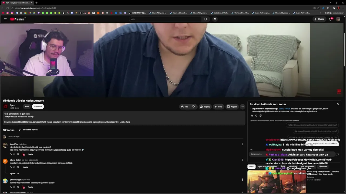Open the Spes channel avatar
Screen dimensions: 346x194
[5, 106]
